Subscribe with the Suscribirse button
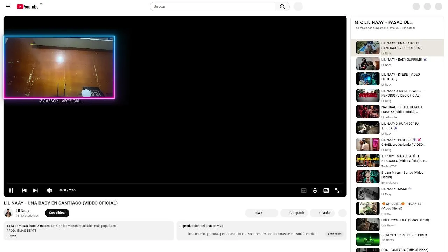 pos(57,213)
